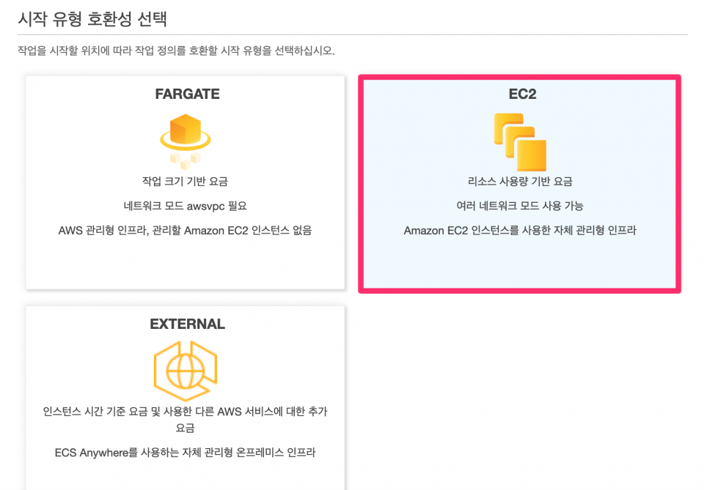Click '네트워크 모드 awsvpc 필요' description
704x490 pixels.
pos(185,206)
